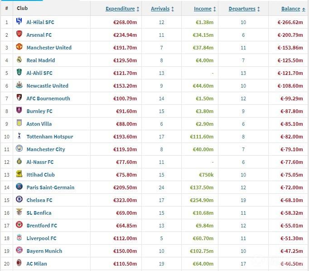Open the Liverpool FC club link
This screenshot has height=271, width=309.
(x=41, y=238)
